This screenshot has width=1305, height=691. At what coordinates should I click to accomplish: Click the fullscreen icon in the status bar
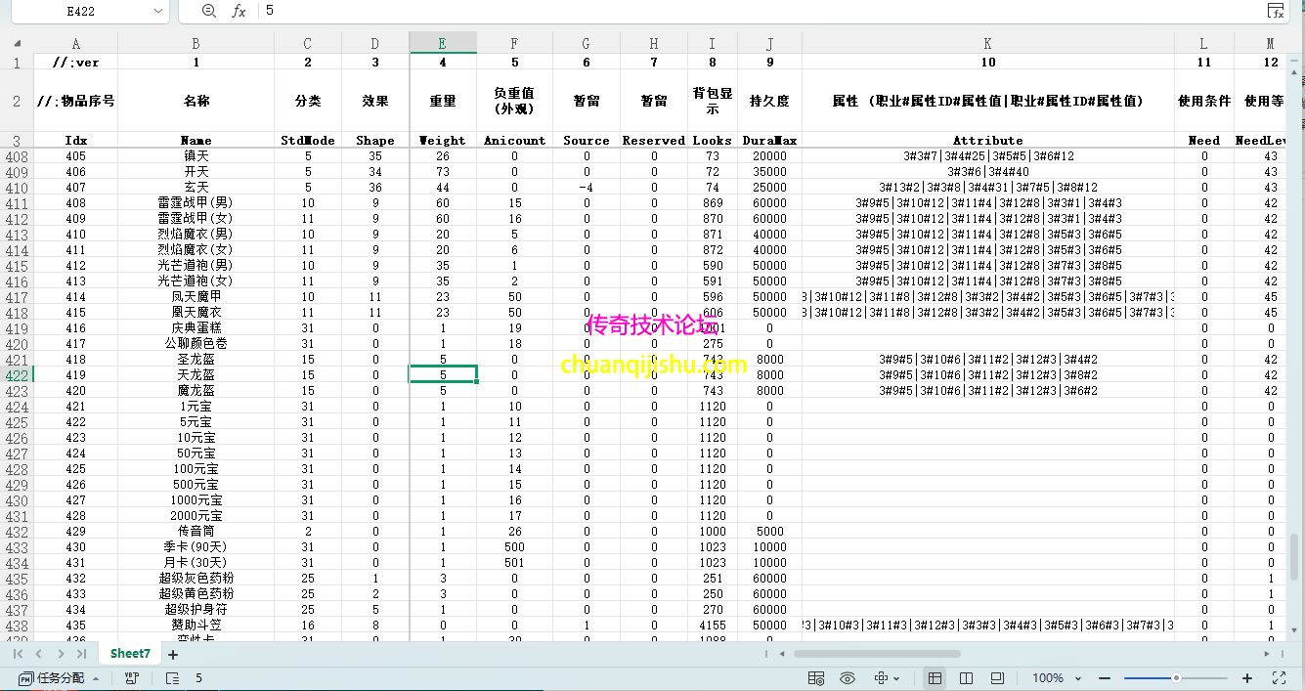pos(1279,676)
